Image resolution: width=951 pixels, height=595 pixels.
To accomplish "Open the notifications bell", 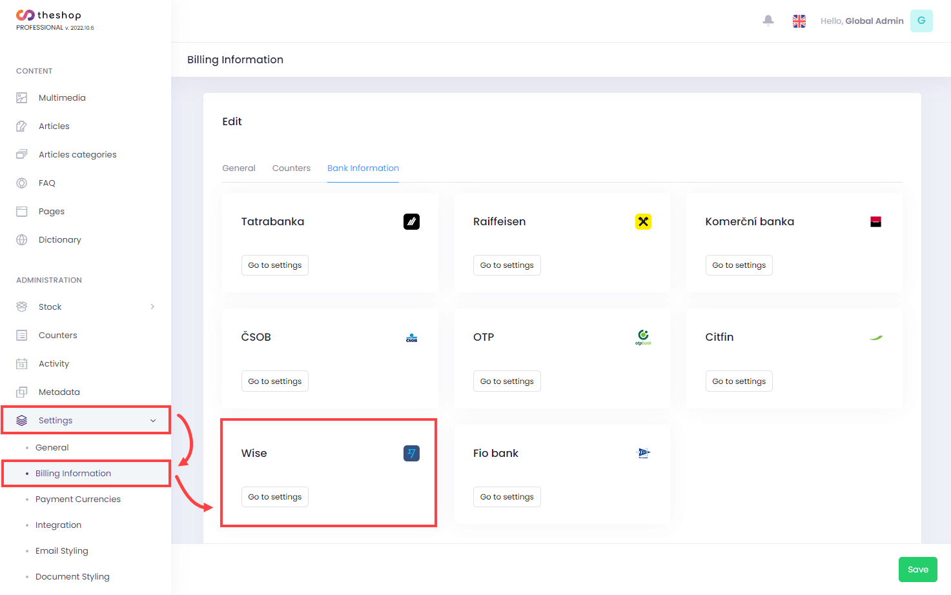I will click(x=768, y=21).
